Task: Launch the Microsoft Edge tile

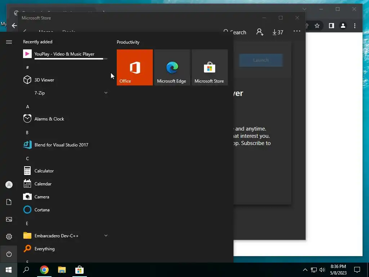Action: coord(172,67)
